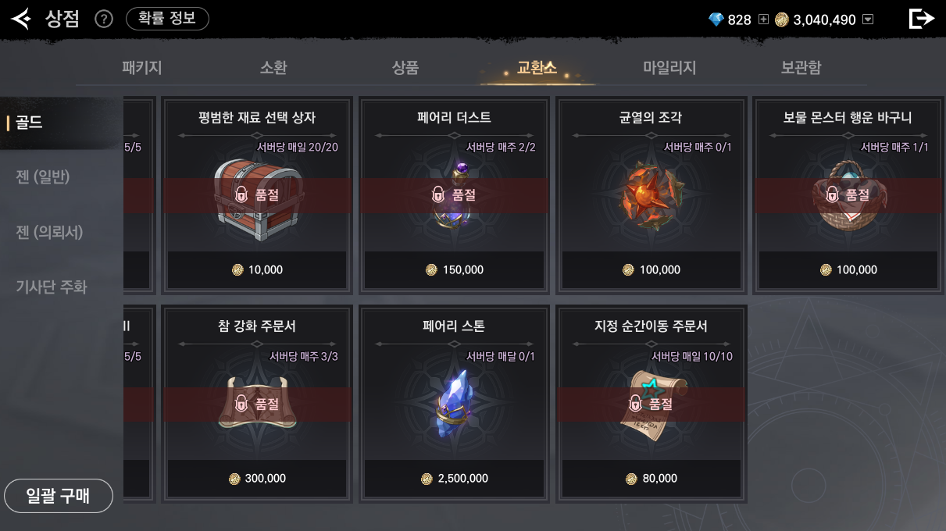The image size is (946, 531).
Task: Select the 균열의 조각 item icon
Action: (651, 194)
